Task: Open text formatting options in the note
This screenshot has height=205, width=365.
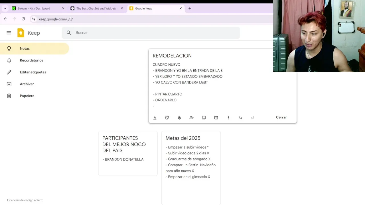Action: point(155,118)
